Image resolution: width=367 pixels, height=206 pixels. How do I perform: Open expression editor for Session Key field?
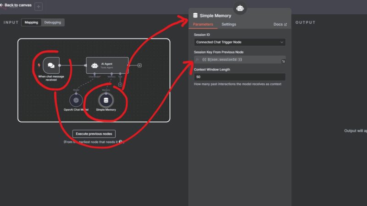(284, 61)
